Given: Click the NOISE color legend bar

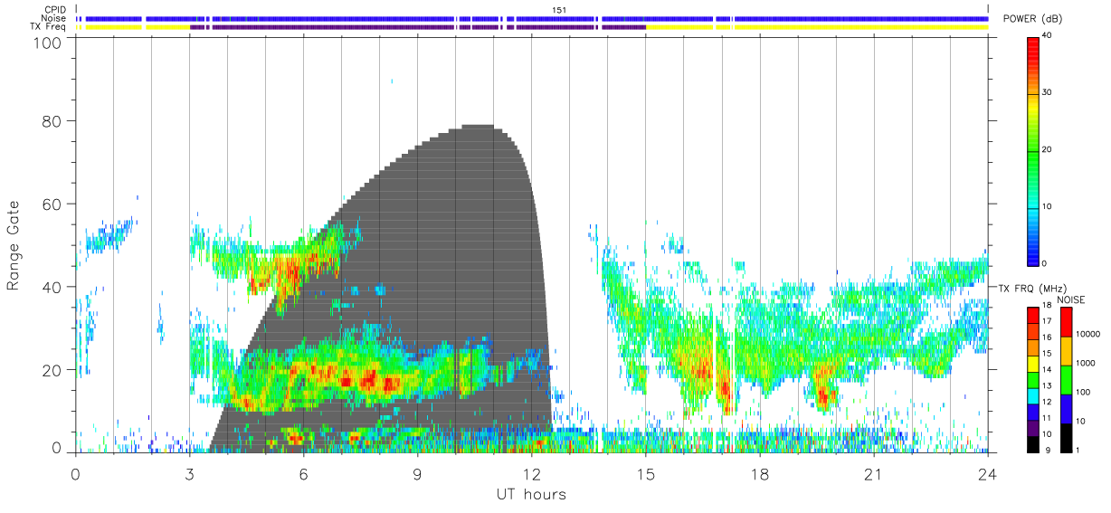Looking at the screenshot, I should coord(1065,380).
